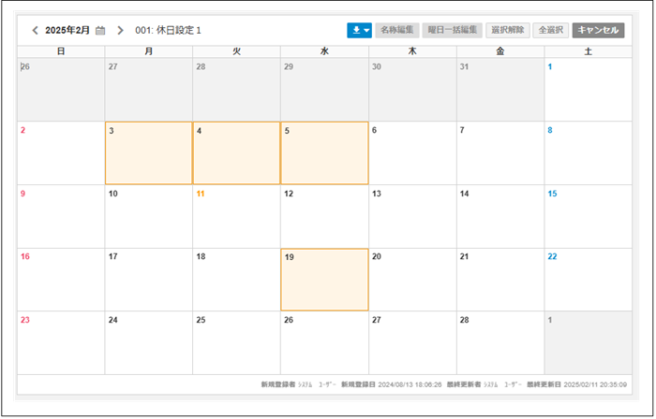Select Sunday February 2 cell
Screen dimensions: 656x419
[x=61, y=153]
